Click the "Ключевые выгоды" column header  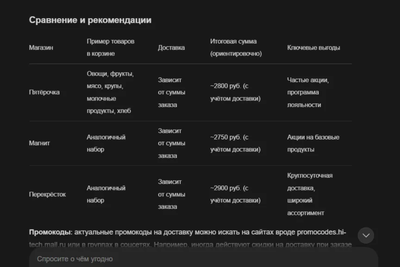(313, 47)
